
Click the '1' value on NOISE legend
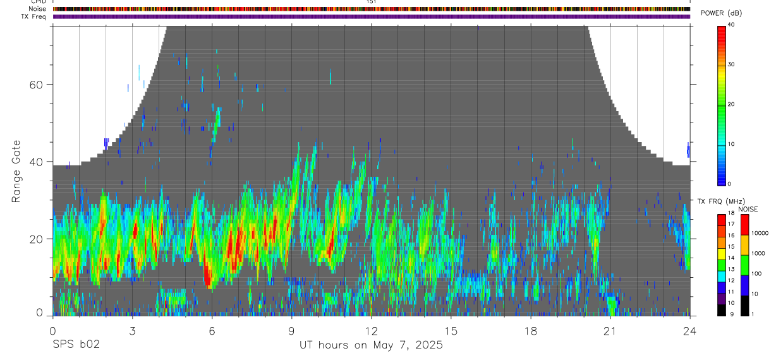(753, 314)
